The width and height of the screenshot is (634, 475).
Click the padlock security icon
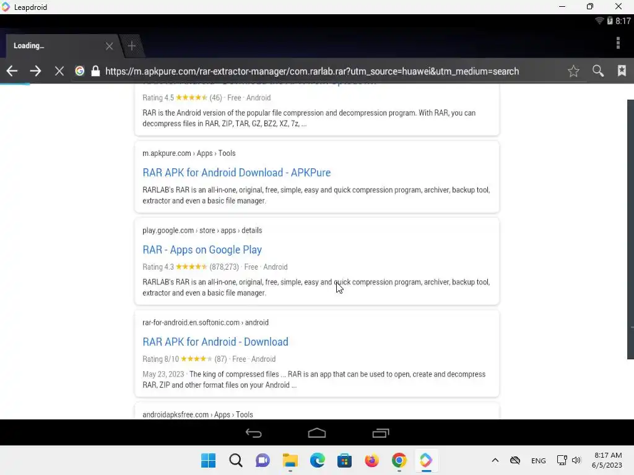coord(95,71)
